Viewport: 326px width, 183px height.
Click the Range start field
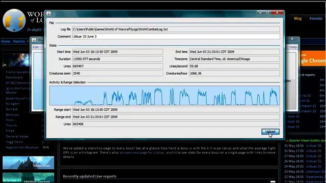pos(176,110)
